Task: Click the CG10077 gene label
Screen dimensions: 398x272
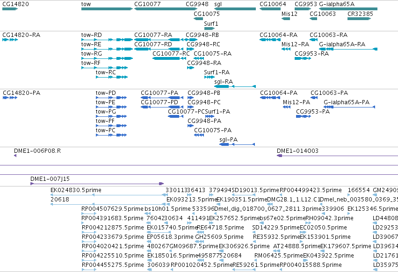Action: pyautogui.click(x=147, y=4)
